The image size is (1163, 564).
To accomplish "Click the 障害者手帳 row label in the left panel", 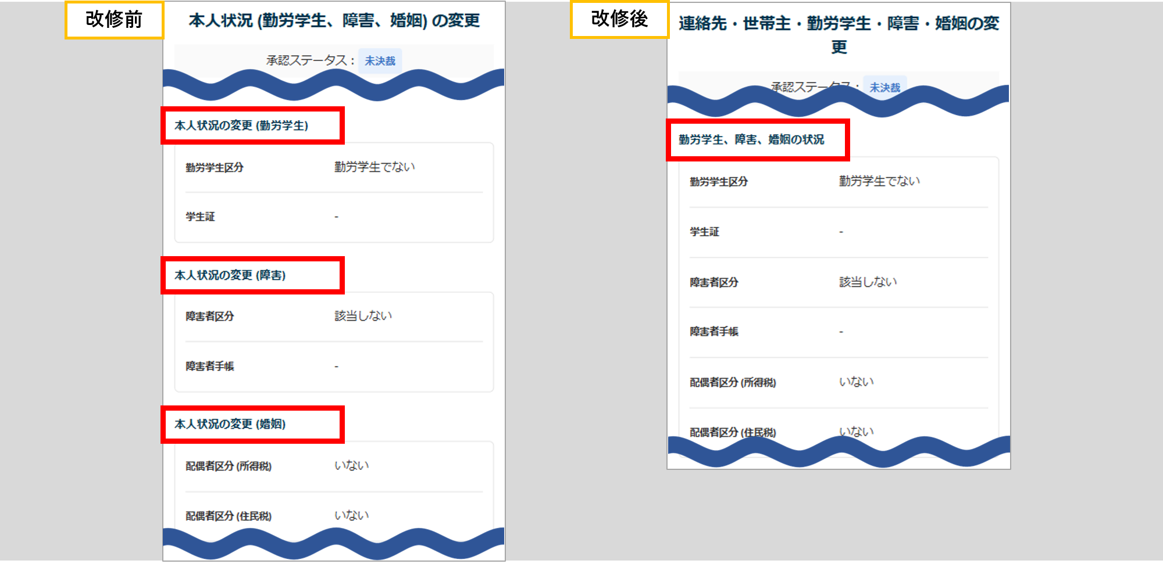I will (209, 367).
